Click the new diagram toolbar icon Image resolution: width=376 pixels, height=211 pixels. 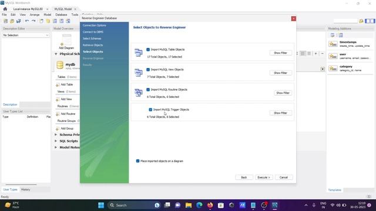pyautogui.click(x=41, y=21)
